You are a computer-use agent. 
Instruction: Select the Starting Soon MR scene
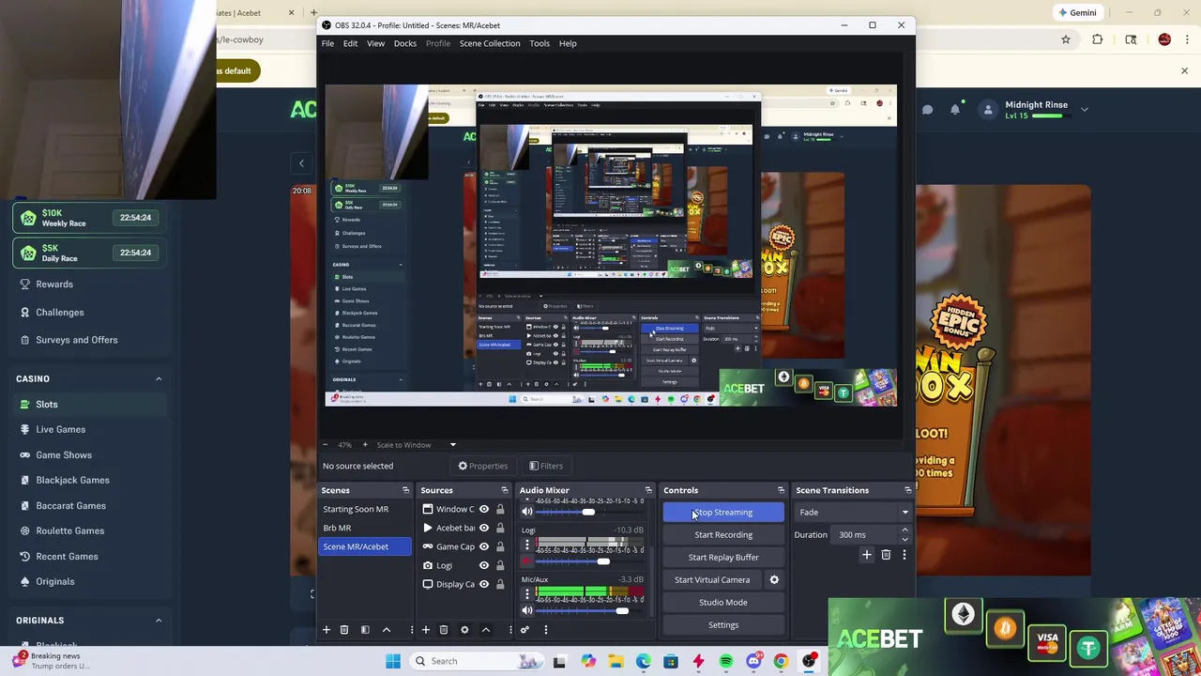[x=356, y=509]
